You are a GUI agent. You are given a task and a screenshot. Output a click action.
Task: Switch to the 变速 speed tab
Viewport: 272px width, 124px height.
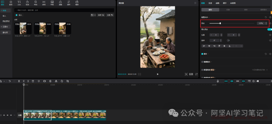(210, 3)
